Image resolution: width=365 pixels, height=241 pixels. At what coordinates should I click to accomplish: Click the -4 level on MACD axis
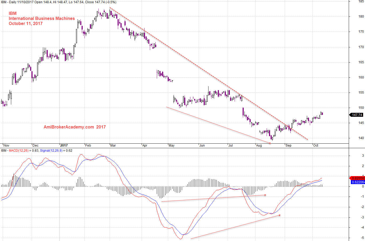point(362,227)
